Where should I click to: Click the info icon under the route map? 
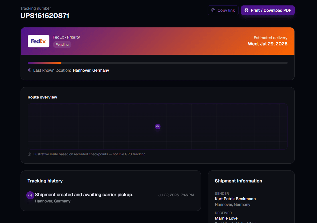tap(29, 154)
